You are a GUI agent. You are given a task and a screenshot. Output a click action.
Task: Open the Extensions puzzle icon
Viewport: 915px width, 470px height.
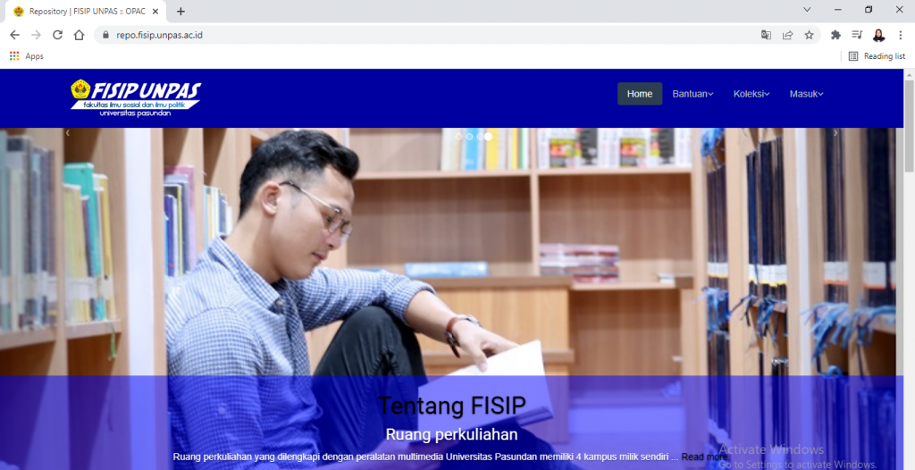[835, 35]
